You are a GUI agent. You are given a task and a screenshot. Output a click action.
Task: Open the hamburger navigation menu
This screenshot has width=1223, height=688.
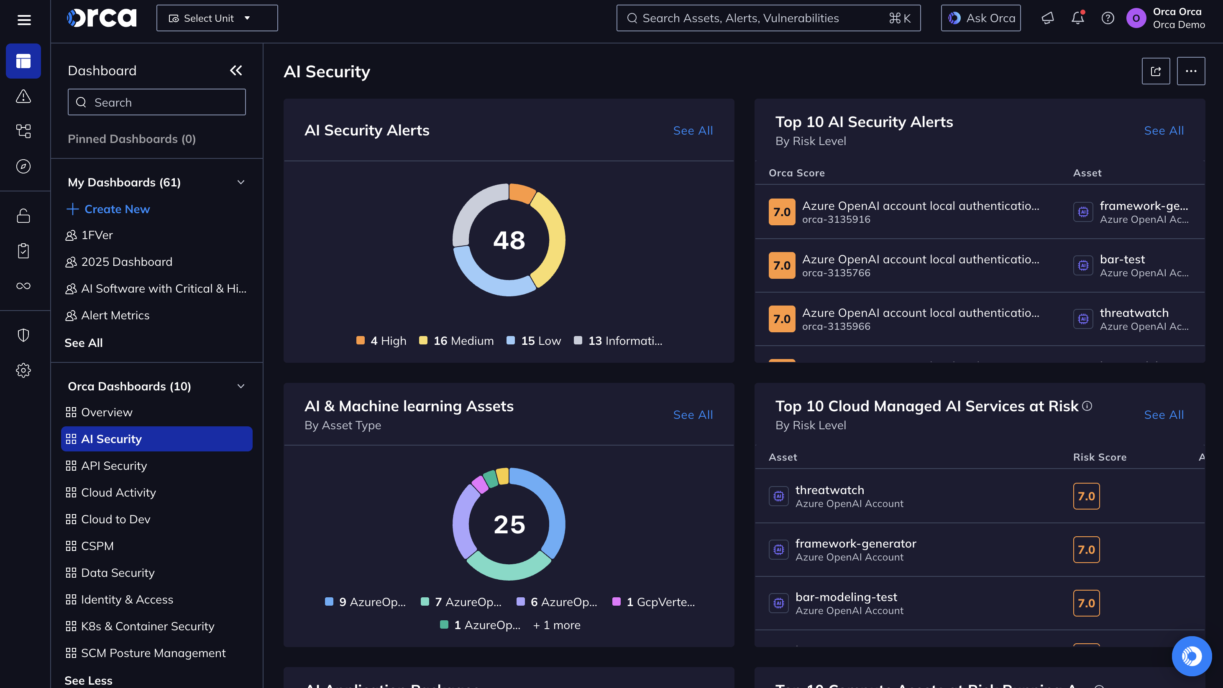(x=24, y=20)
